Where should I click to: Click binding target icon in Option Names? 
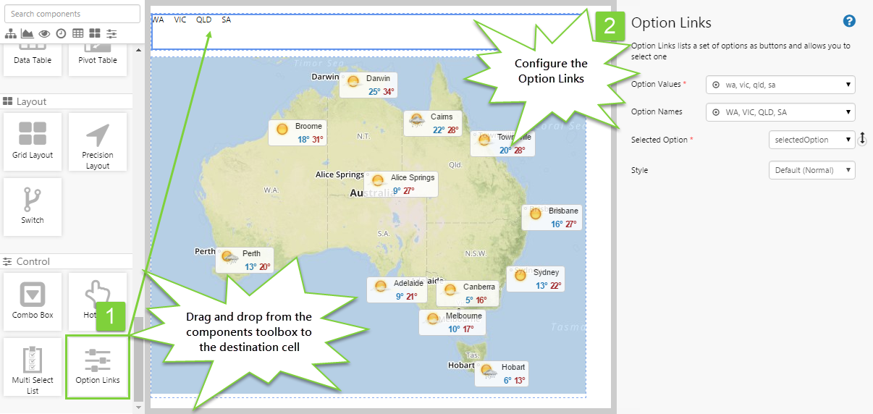click(x=716, y=112)
